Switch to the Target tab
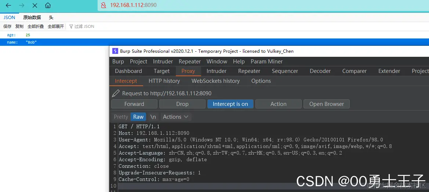Viewport: 429px width, 192px height. point(161,71)
